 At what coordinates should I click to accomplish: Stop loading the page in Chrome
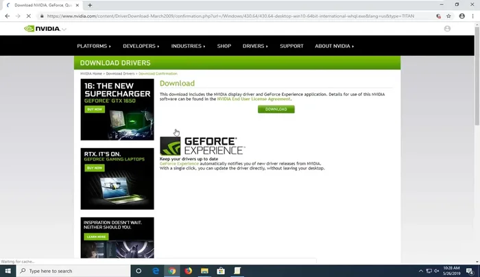(28, 16)
